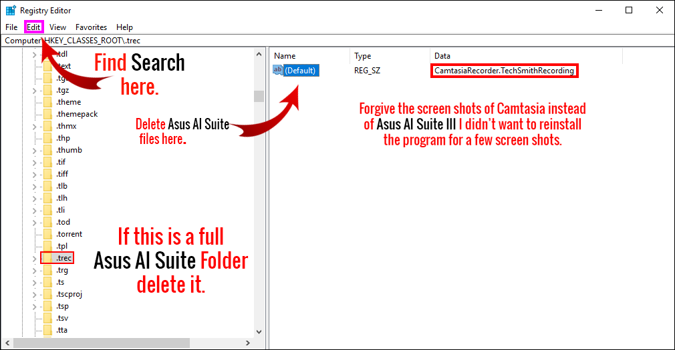
Task: Expand the .thumb key
Action: (x=35, y=151)
